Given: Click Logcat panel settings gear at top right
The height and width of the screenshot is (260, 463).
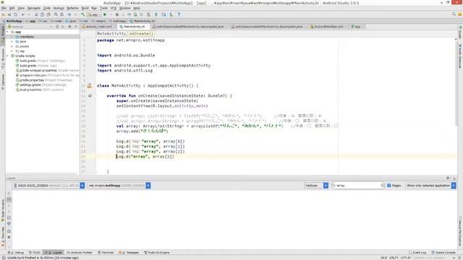Looking at the screenshot, I should pos(449,178).
